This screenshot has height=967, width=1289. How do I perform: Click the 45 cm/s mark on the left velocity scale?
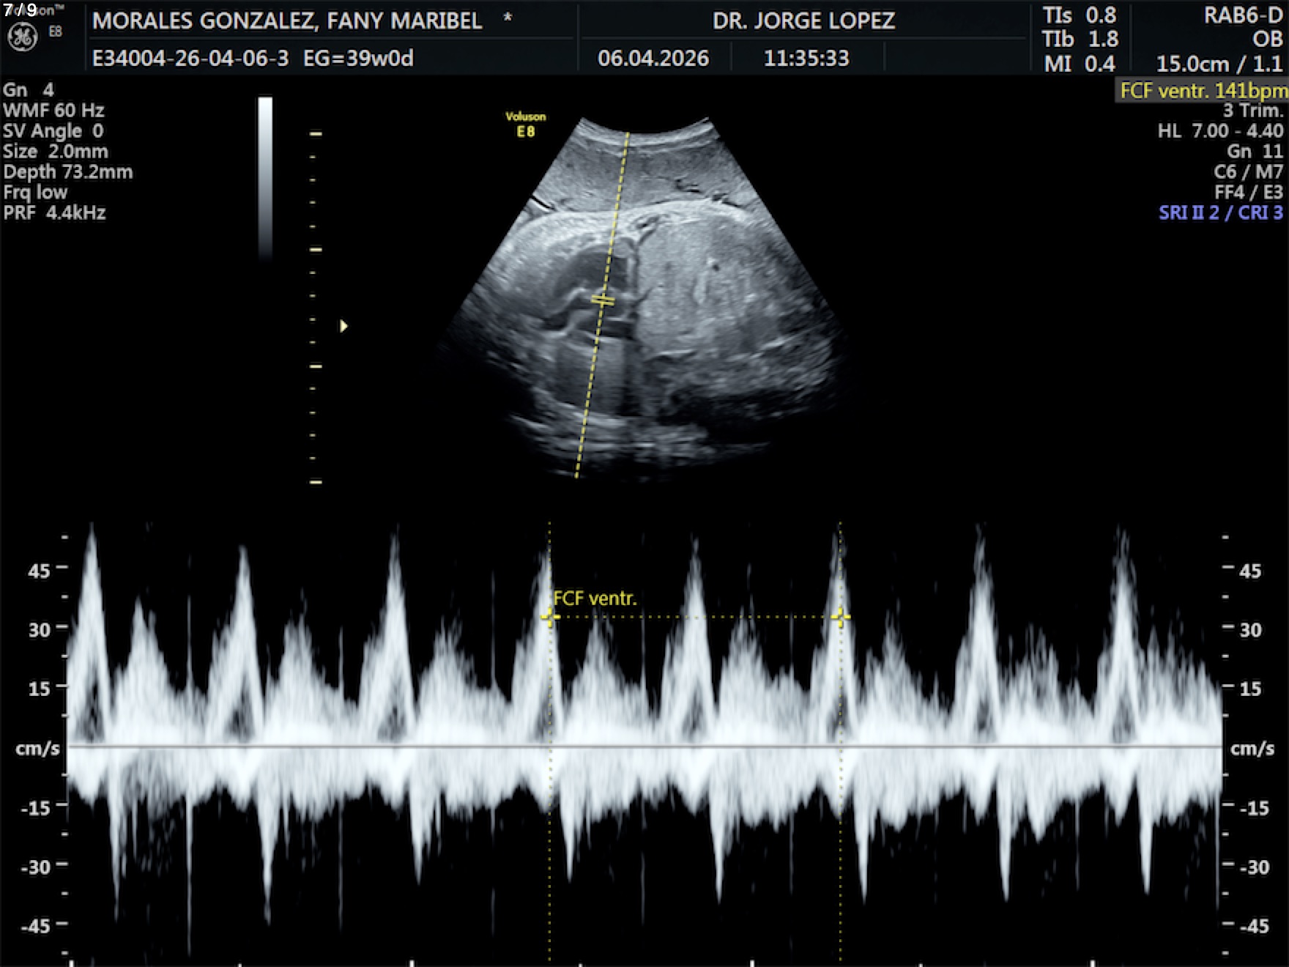(x=40, y=570)
